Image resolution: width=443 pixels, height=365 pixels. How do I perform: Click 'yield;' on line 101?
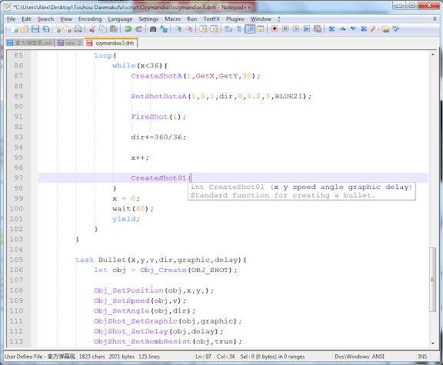coord(126,219)
